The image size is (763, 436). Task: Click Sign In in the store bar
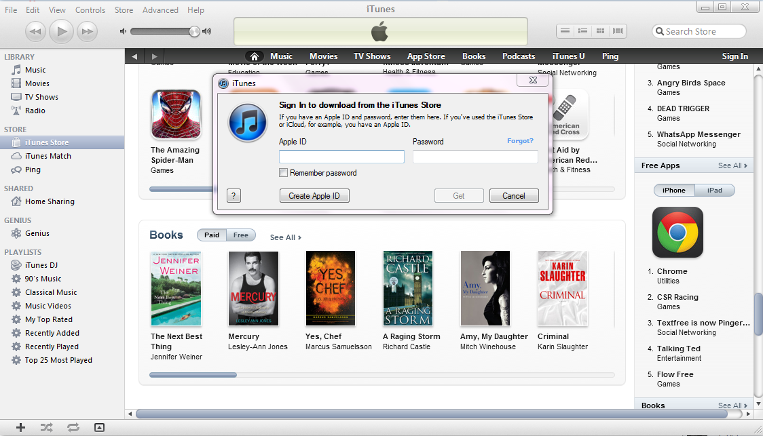click(x=734, y=56)
